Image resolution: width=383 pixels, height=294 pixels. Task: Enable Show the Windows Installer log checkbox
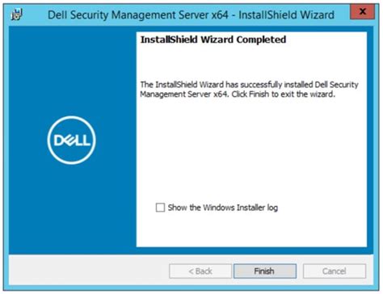coord(160,208)
